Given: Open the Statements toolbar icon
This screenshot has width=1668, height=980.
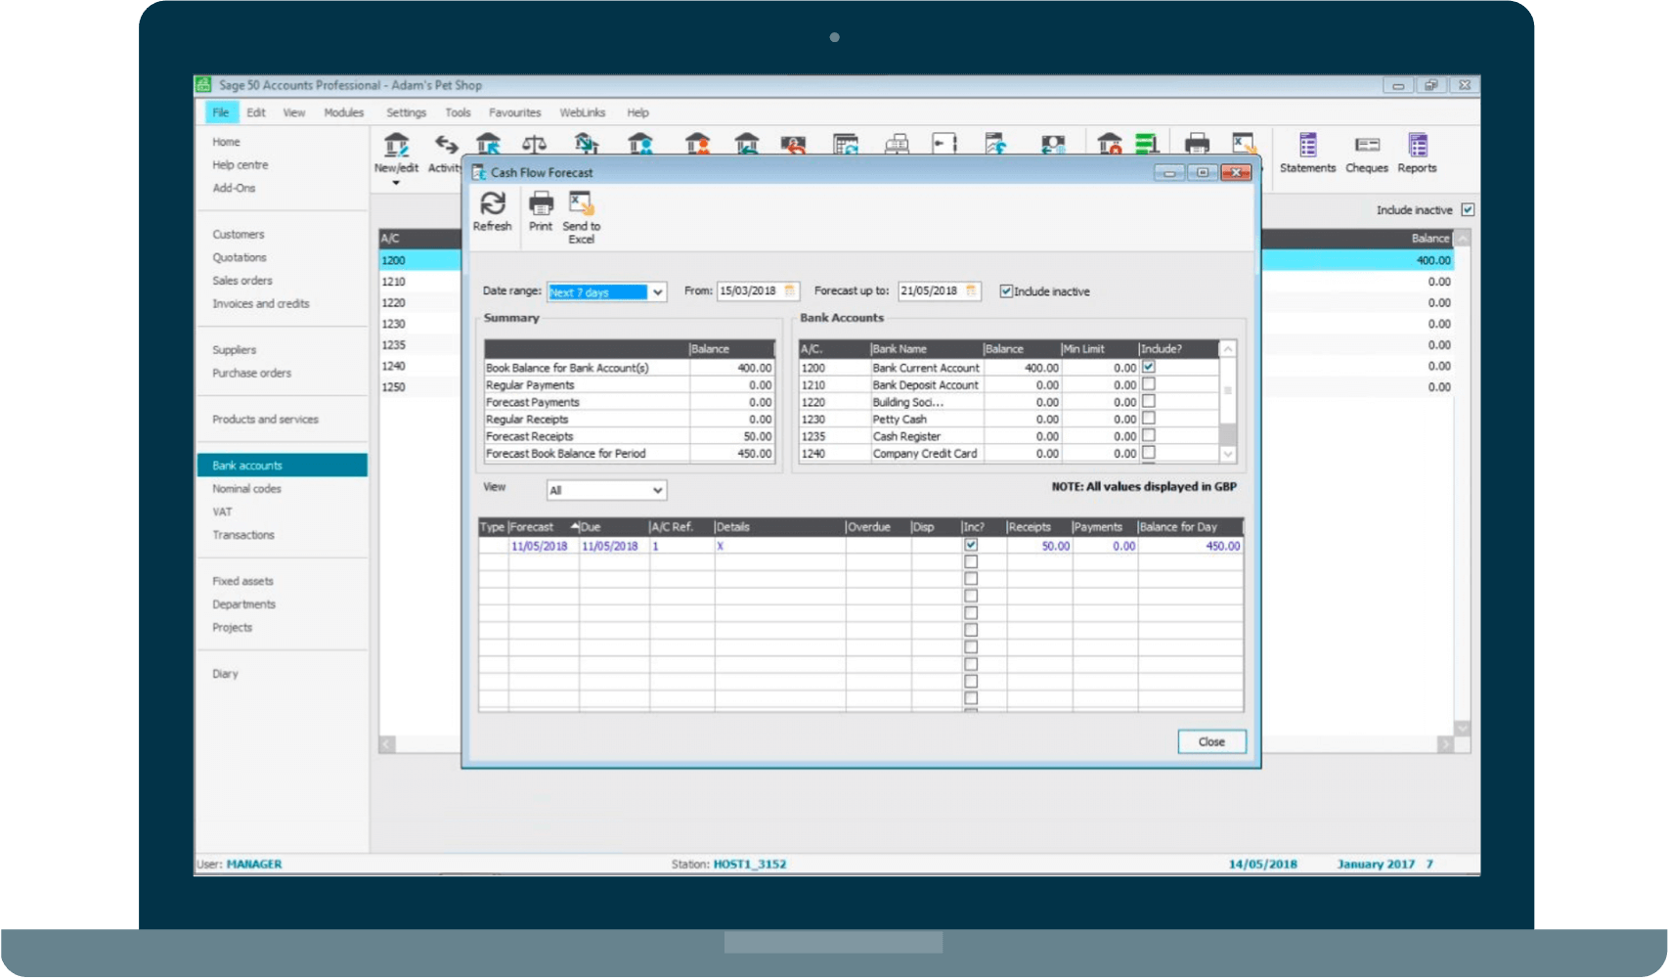Looking at the screenshot, I should pos(1307,147).
